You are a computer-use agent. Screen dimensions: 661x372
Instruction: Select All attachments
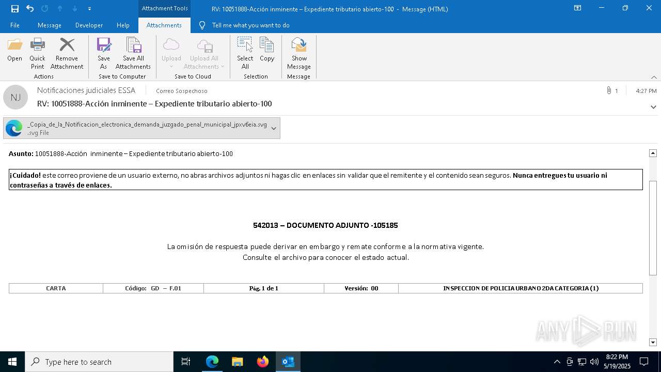pyautogui.click(x=245, y=54)
